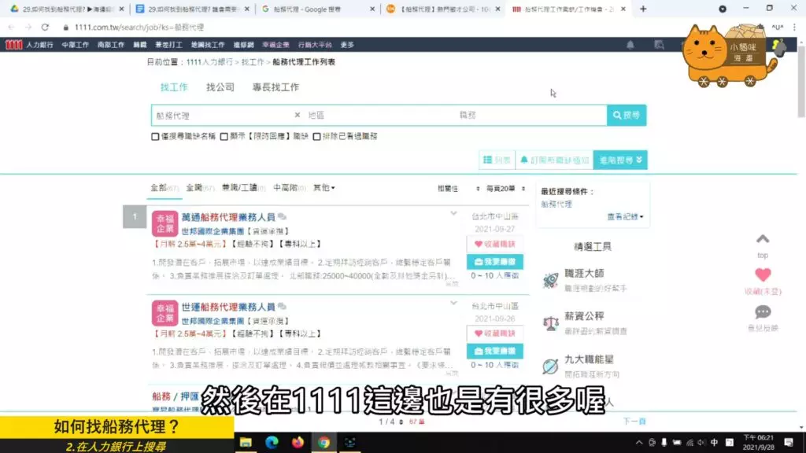Viewport: 806px width, 453px height.
Task: Launch Microsoft Edge from the taskbar
Action: point(272,442)
